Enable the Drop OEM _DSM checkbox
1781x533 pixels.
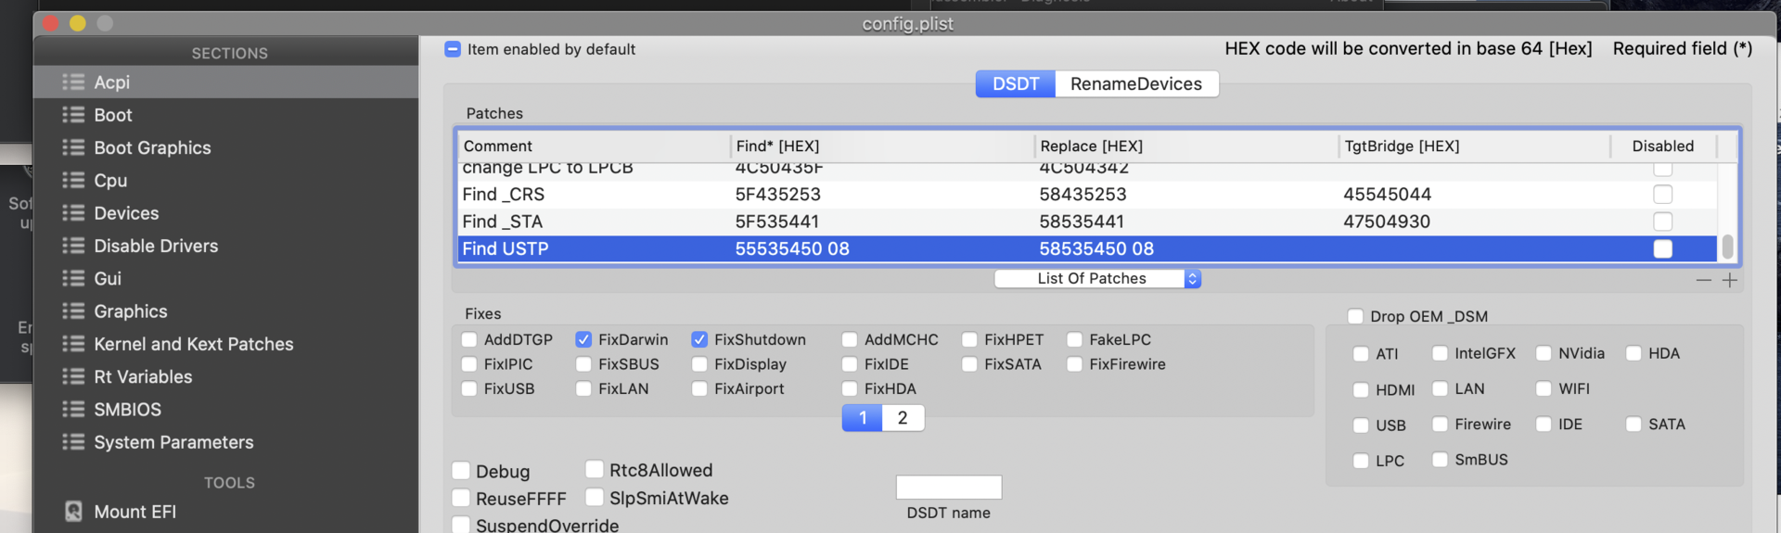click(x=1355, y=317)
